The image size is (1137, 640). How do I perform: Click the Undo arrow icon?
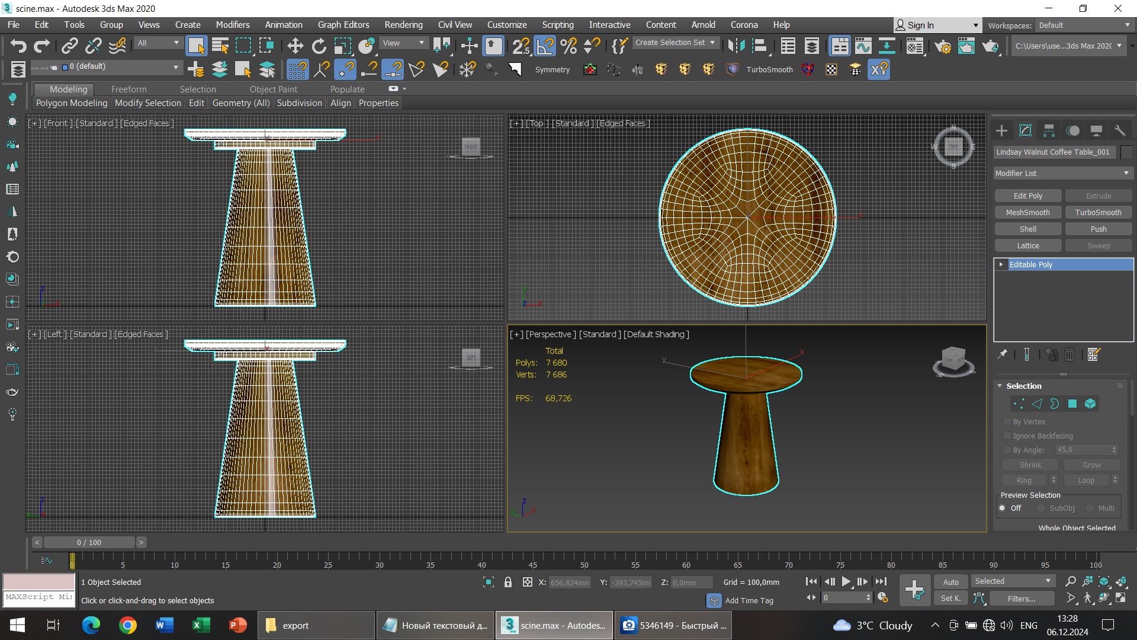click(x=18, y=46)
